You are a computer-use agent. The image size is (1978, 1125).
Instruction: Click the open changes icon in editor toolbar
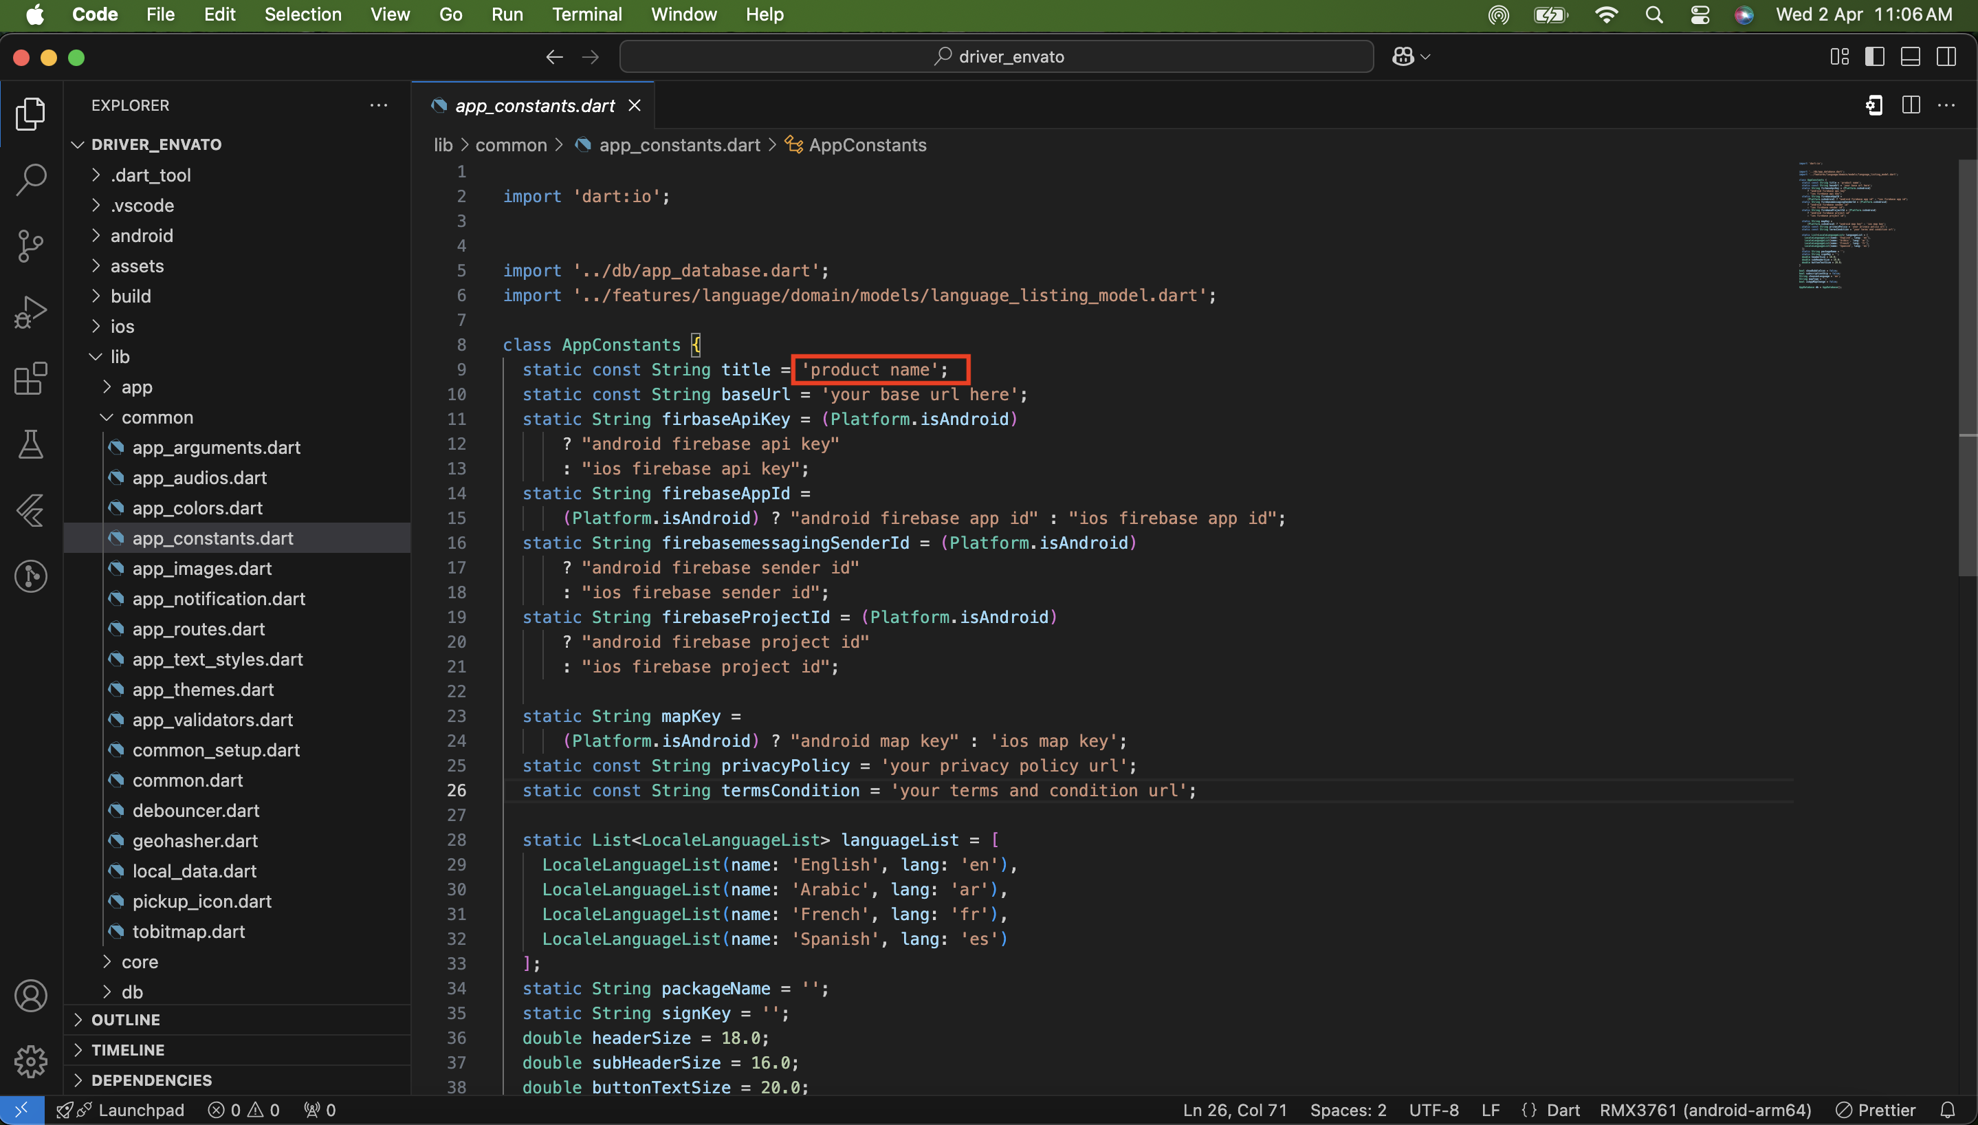click(1874, 105)
